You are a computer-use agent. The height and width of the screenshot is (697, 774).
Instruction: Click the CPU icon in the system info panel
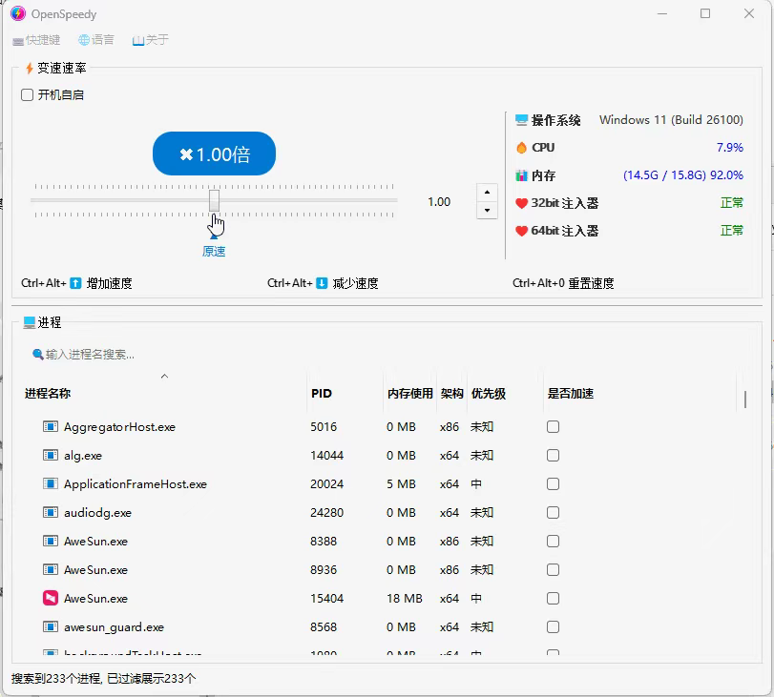(x=523, y=148)
